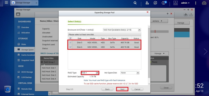Screen dimensions: 209x96
Task: Click the Capacity column header
Action: [125, 39]
